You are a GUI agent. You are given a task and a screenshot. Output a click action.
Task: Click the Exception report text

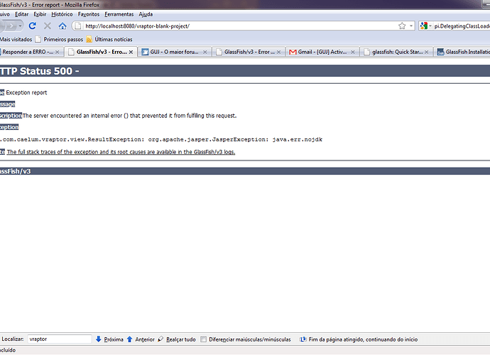click(x=26, y=92)
